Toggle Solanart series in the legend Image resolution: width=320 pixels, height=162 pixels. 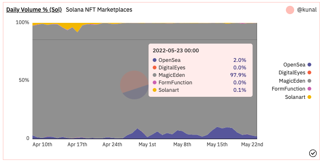point(298,97)
